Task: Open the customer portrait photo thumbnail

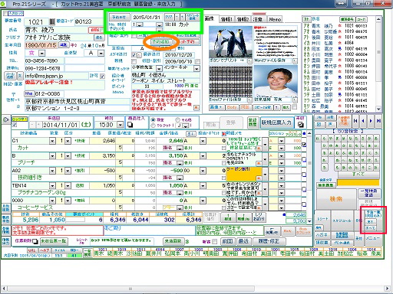Action: tap(276, 81)
